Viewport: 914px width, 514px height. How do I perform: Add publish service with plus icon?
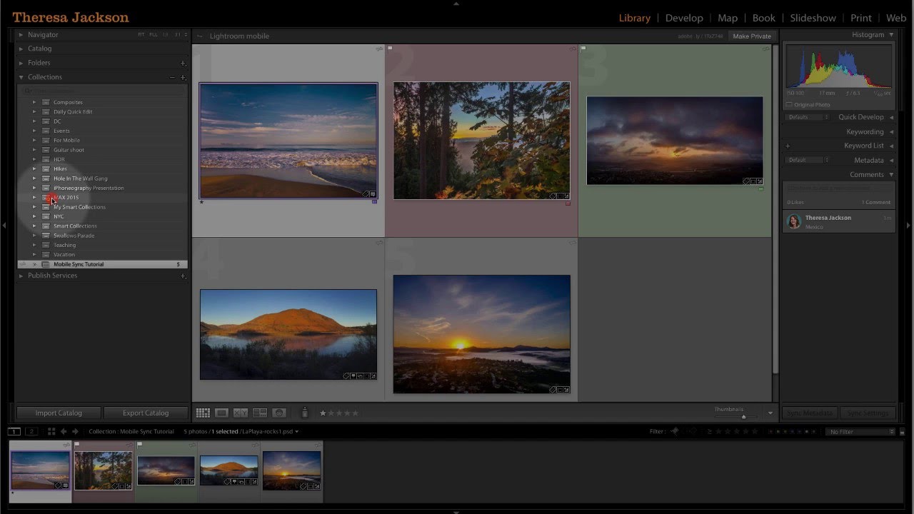(x=183, y=276)
